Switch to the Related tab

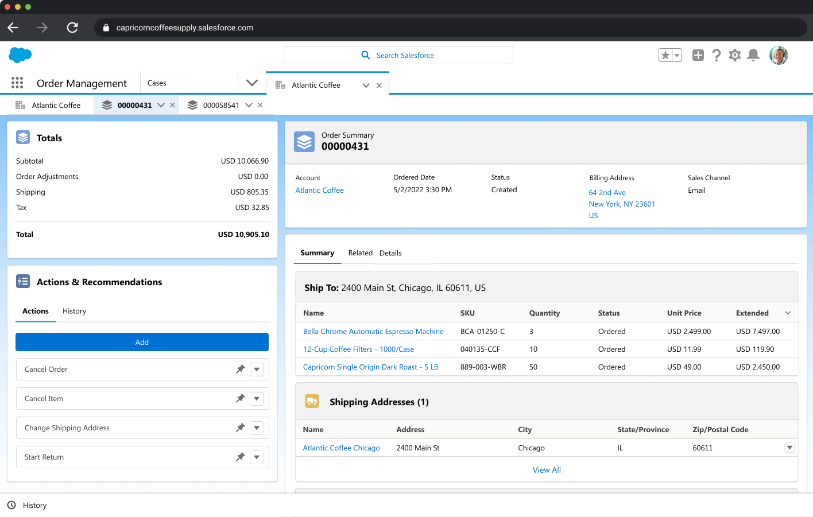pyautogui.click(x=360, y=253)
